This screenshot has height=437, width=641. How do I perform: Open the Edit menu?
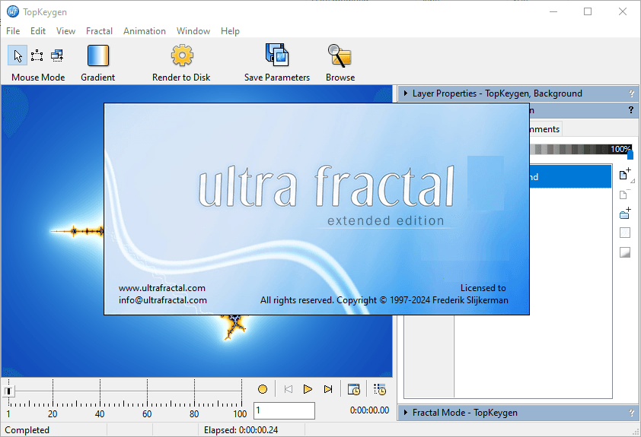point(38,31)
